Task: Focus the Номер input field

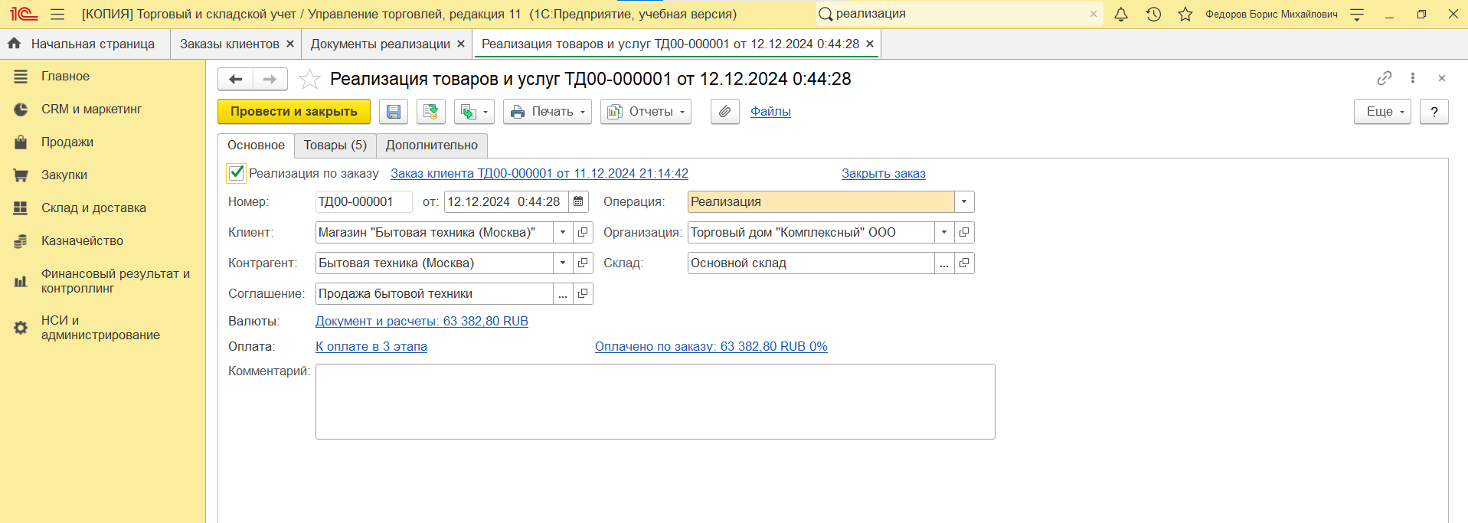Action: coord(364,201)
